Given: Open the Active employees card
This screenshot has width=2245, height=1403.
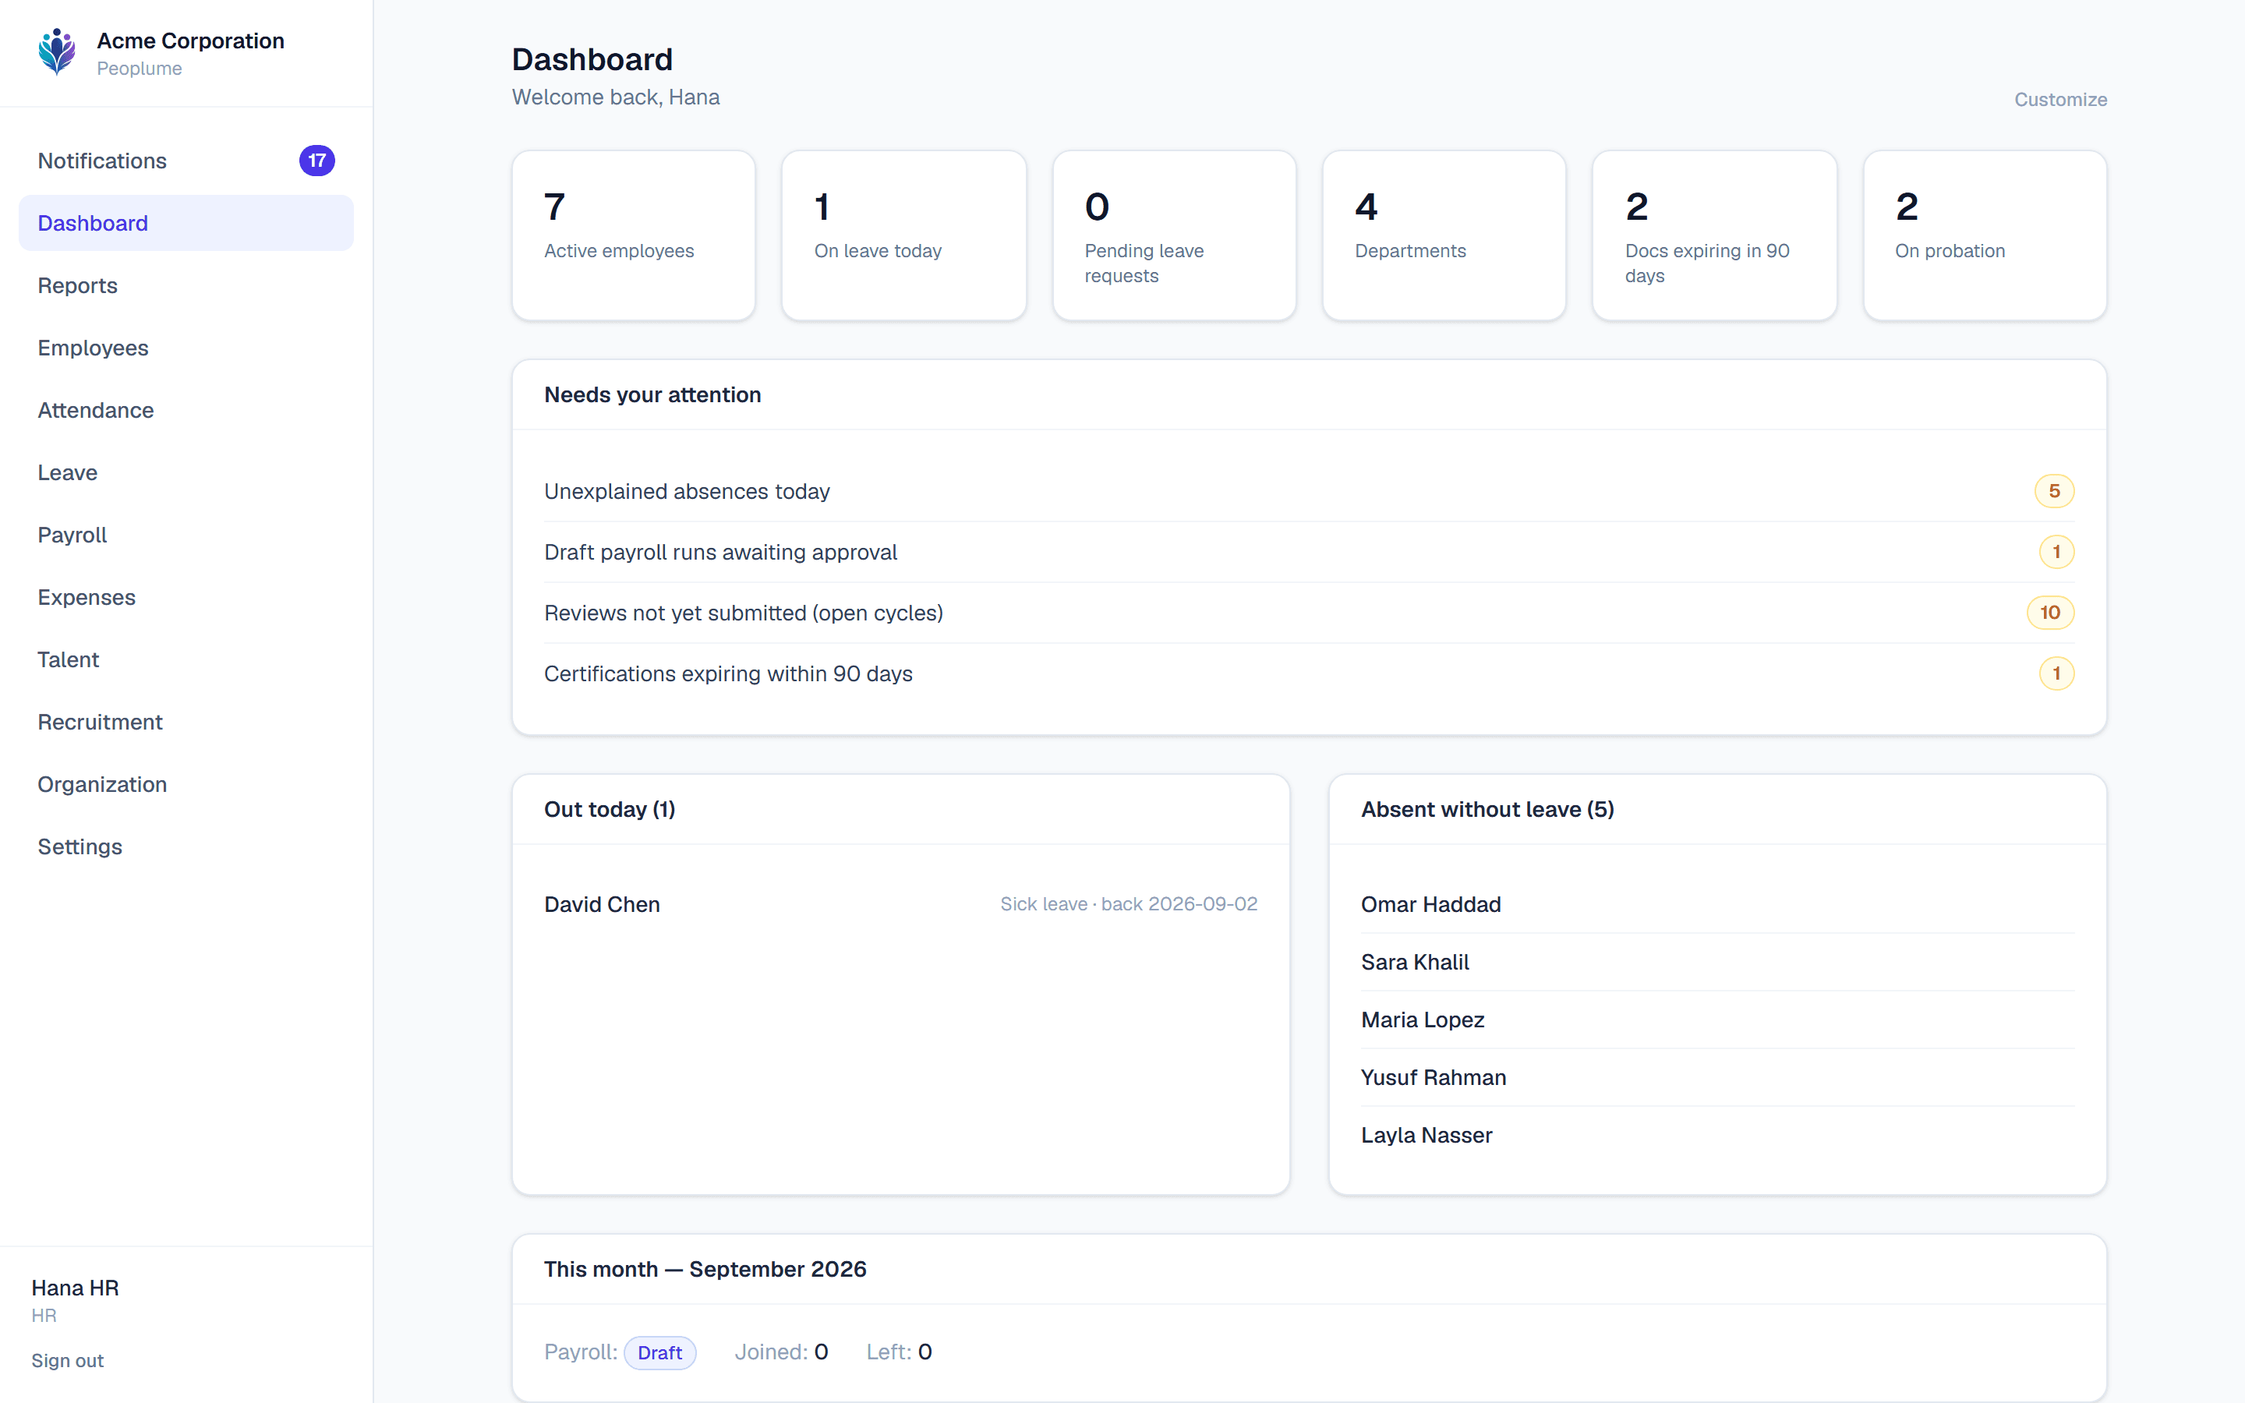Looking at the screenshot, I should [634, 235].
